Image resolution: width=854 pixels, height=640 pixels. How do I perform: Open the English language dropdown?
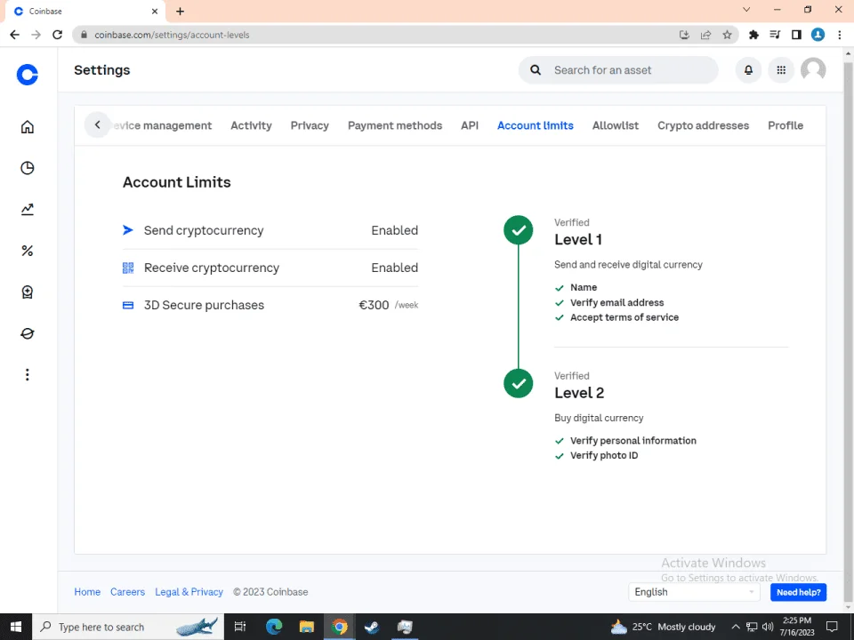[x=694, y=592]
